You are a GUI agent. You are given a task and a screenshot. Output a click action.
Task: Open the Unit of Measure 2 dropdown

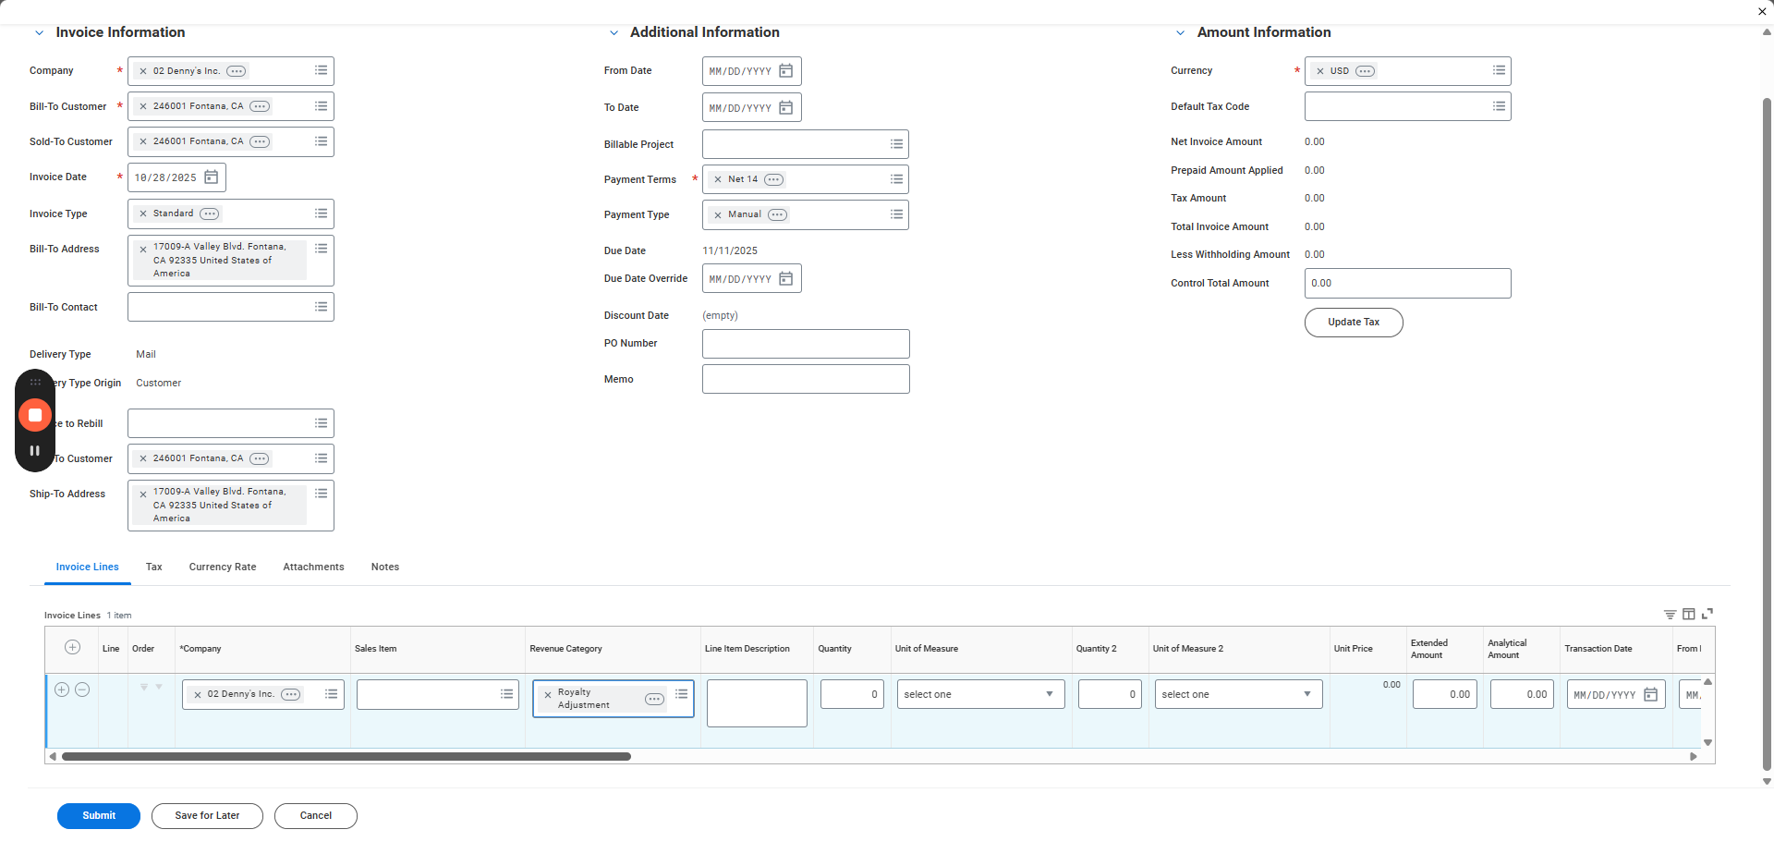[1237, 694]
